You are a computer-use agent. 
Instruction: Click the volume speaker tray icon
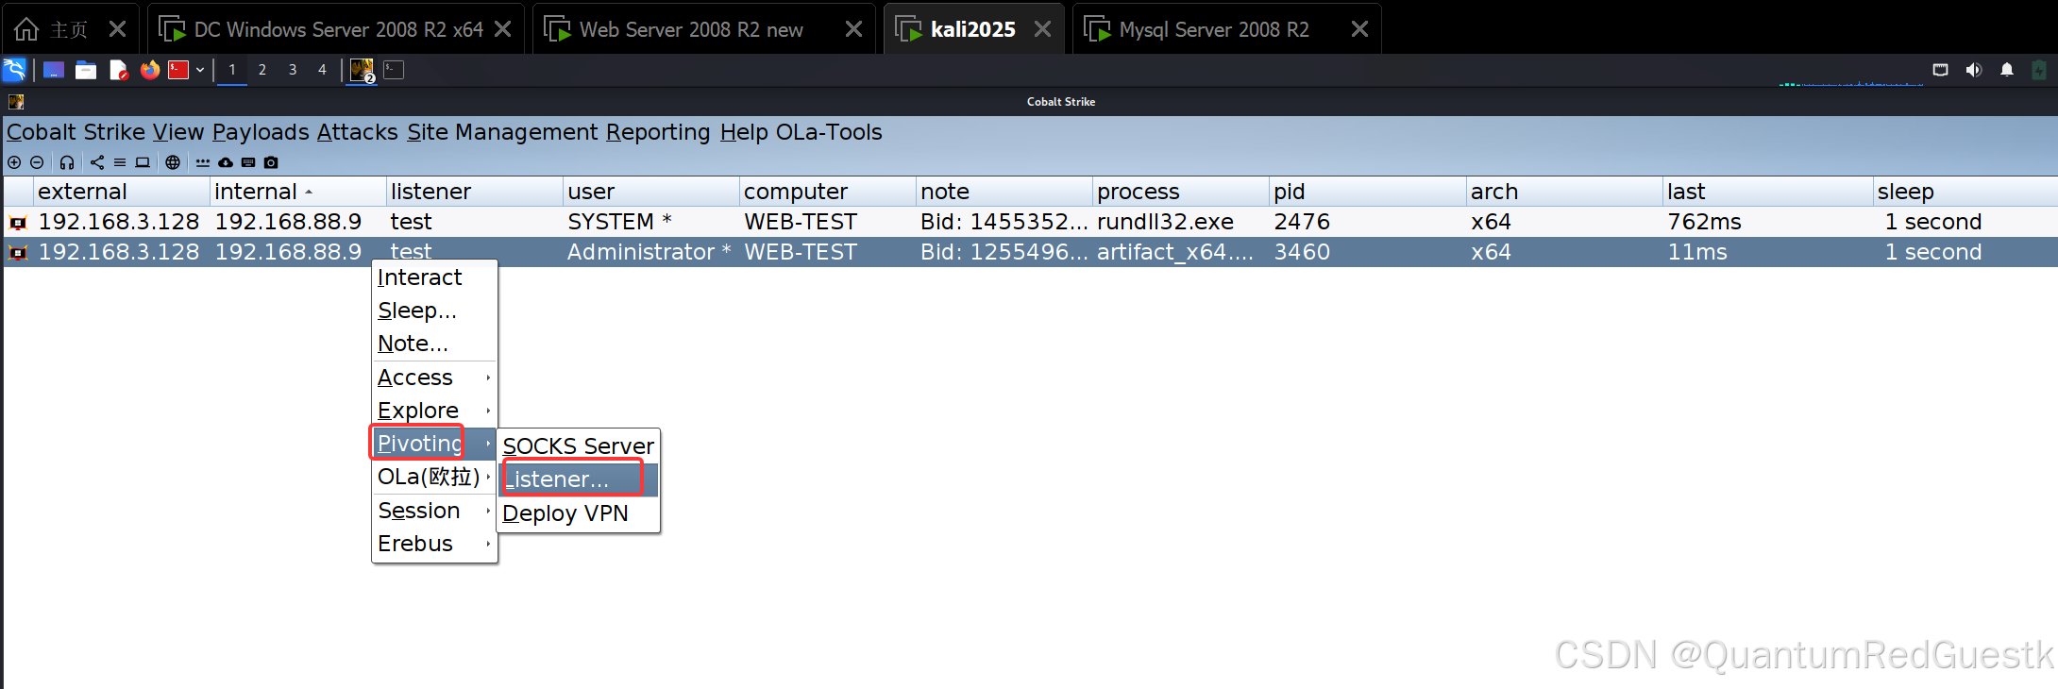[1974, 70]
